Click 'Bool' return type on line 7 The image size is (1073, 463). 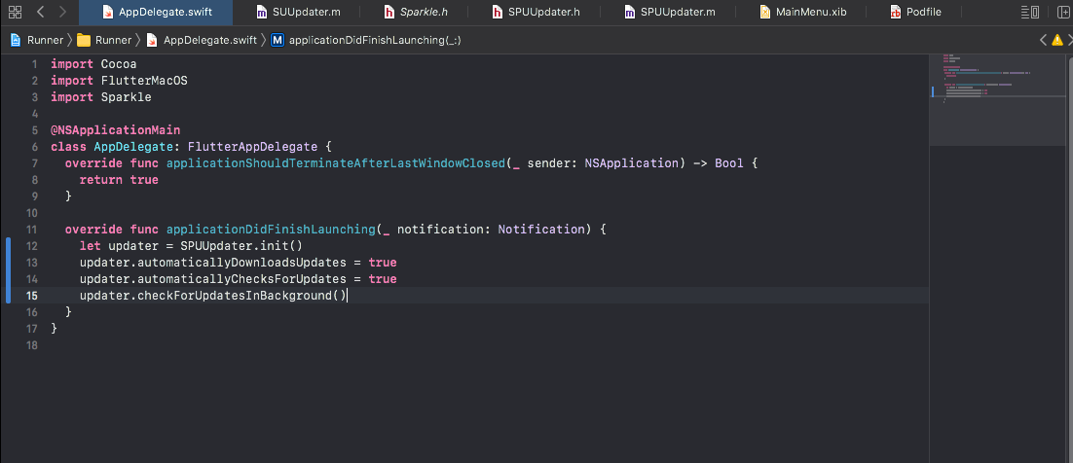pos(728,163)
